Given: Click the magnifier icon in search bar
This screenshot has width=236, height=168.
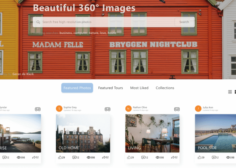Looking at the screenshot, I should coord(38,22).
